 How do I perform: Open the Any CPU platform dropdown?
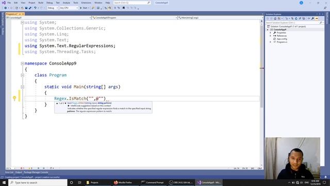pos(69,8)
